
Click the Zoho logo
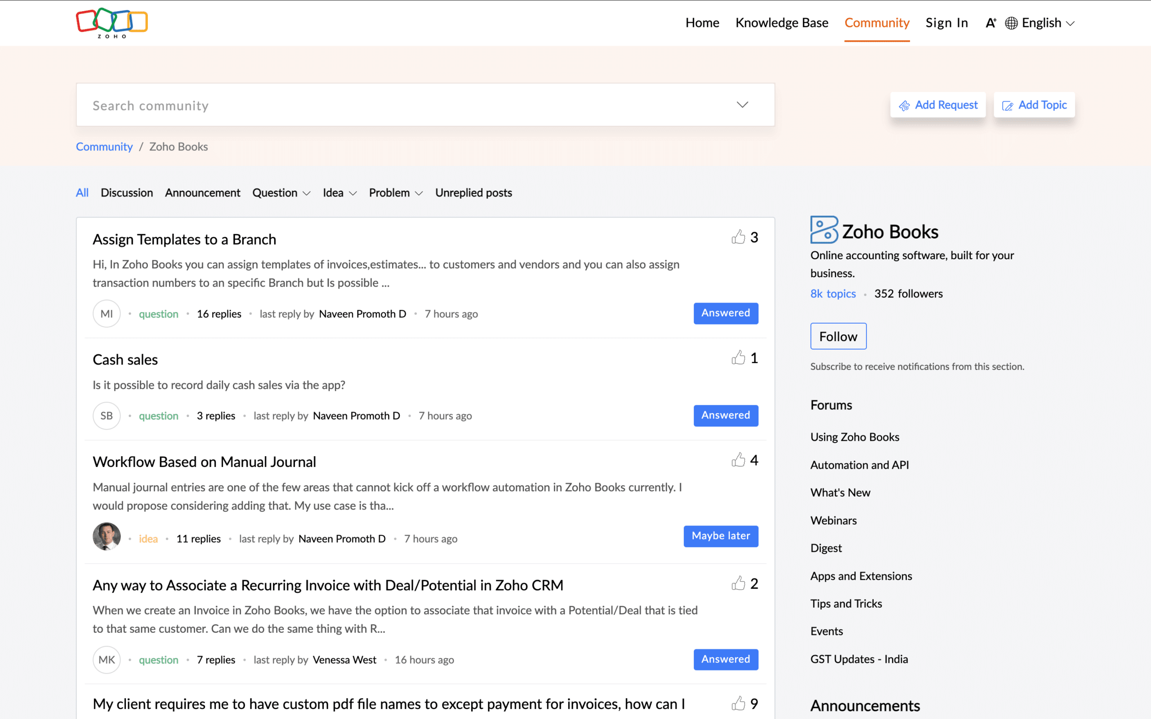112,22
